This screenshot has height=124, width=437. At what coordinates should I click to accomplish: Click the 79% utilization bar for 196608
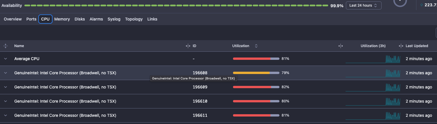256,73
